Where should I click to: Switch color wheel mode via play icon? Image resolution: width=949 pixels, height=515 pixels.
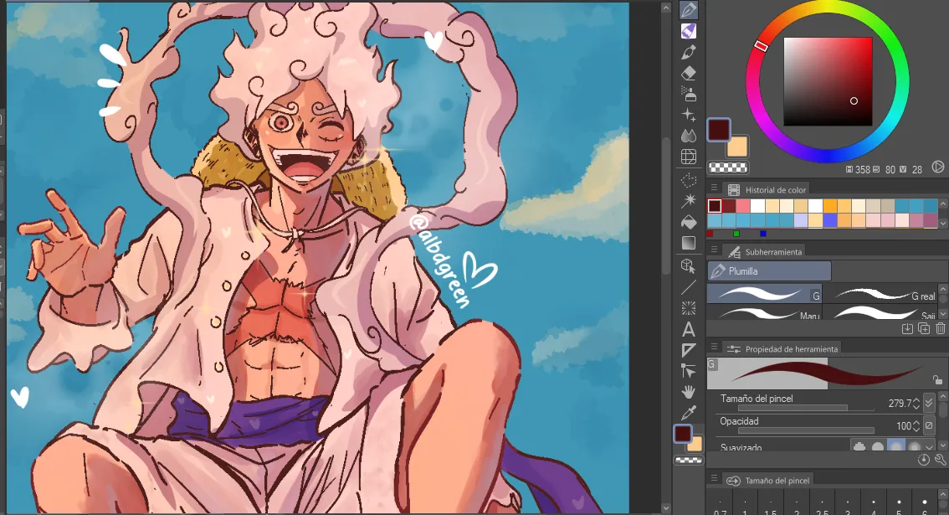937,167
